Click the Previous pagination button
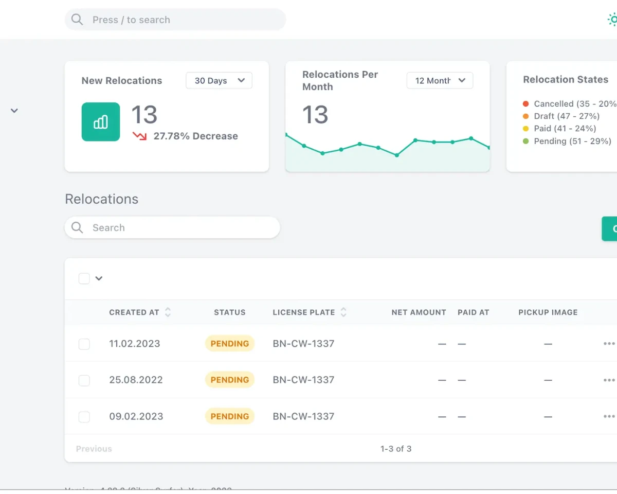The image size is (617, 494). 94,448
